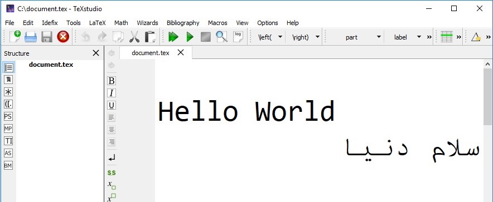Center text using side toolbar icon
The image size is (493, 202).
[112, 130]
